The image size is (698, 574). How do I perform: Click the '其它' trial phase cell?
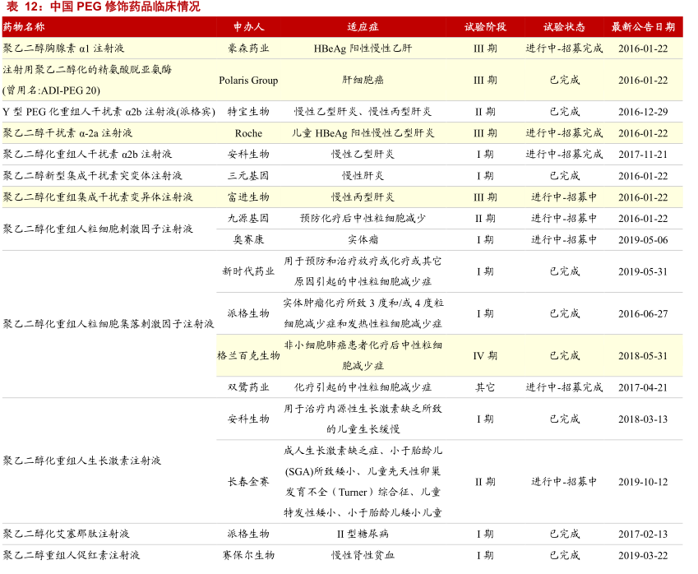click(485, 387)
